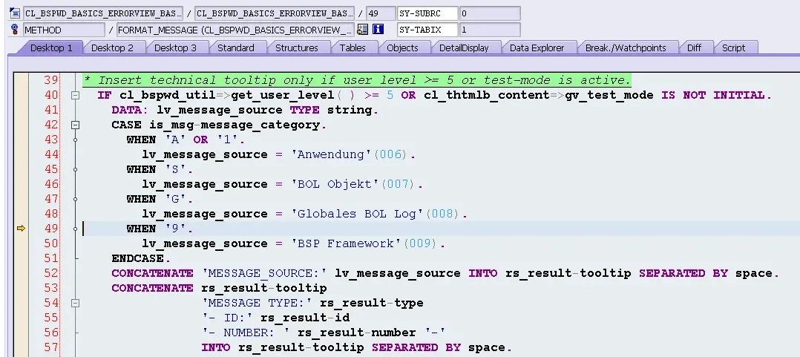The width and height of the screenshot is (800, 357).
Task: Click the first CL_BSPWD_BASICS_ERRORVIEW_BAS program field
Action: [102, 13]
